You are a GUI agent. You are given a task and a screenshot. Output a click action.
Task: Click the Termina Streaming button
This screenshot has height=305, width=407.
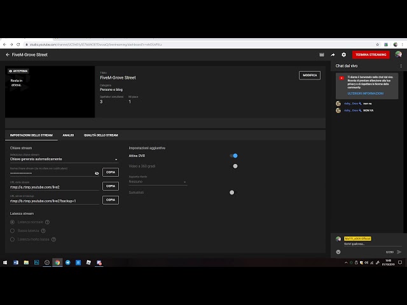coord(371,55)
